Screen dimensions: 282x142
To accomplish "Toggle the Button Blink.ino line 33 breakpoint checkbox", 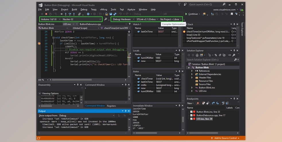I will [191, 112].
